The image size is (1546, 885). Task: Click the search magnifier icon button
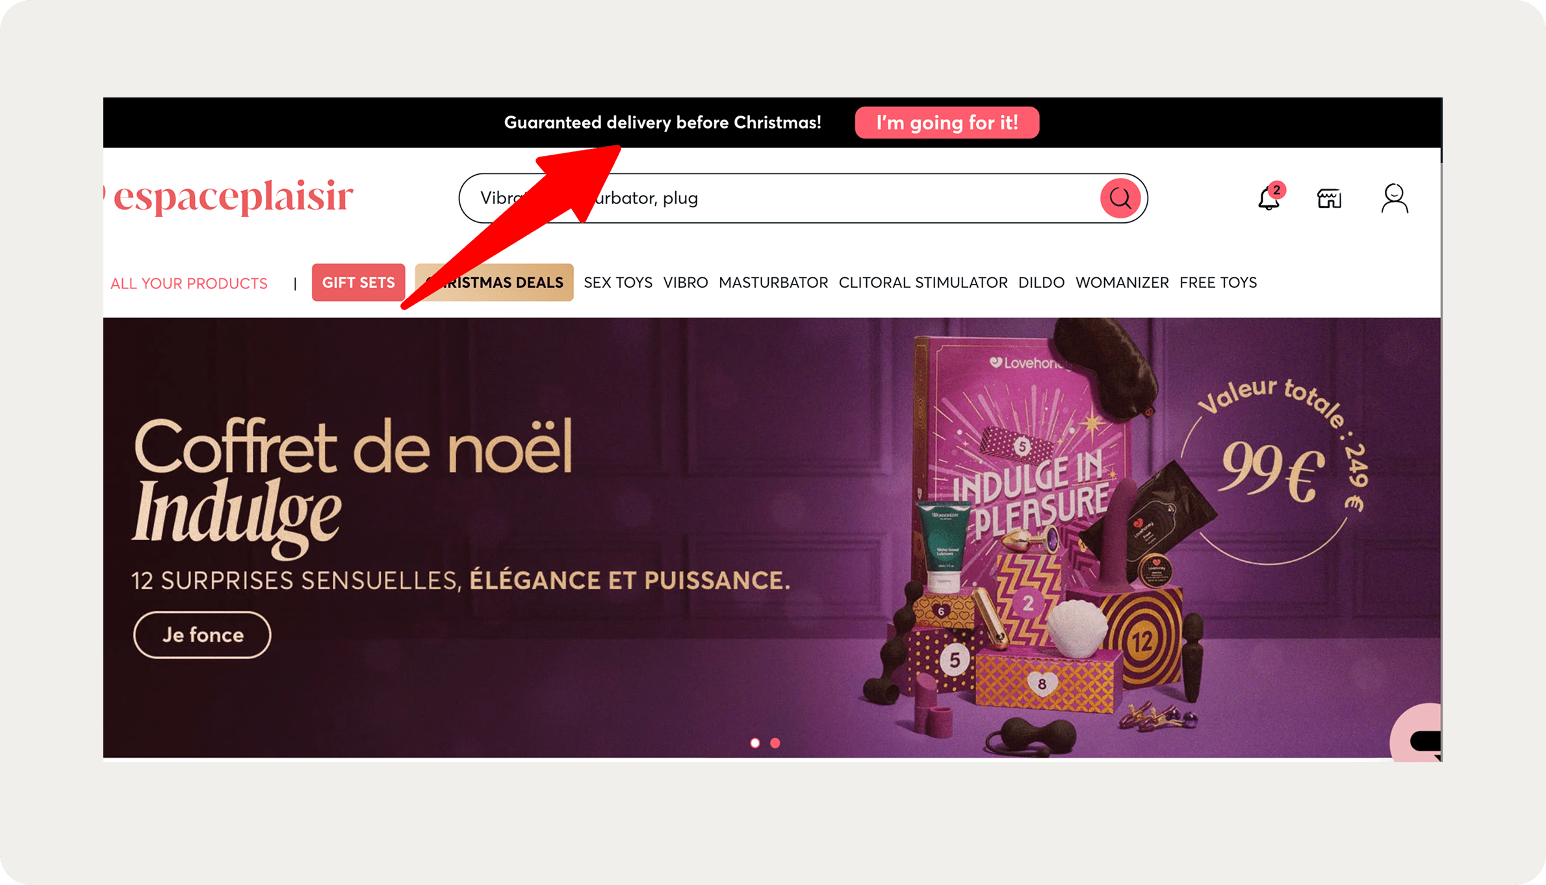pos(1120,198)
